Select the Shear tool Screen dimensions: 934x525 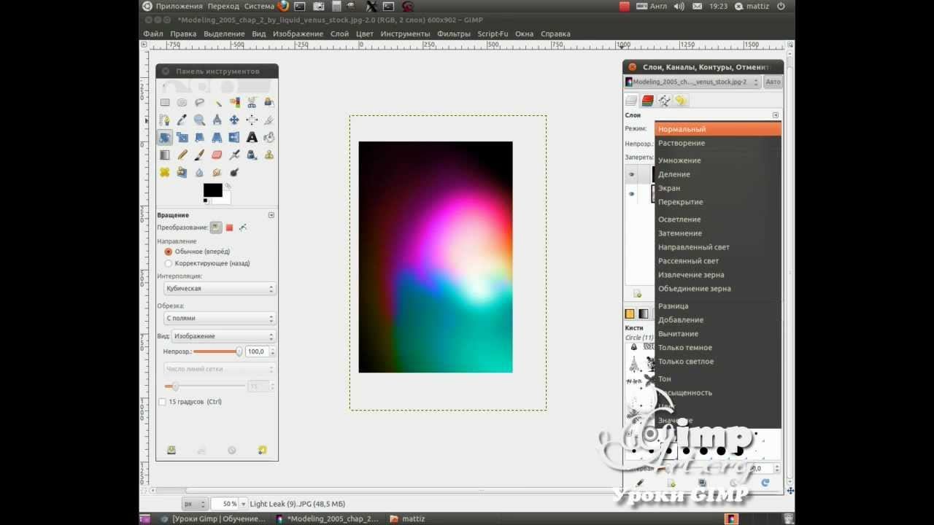tap(199, 137)
